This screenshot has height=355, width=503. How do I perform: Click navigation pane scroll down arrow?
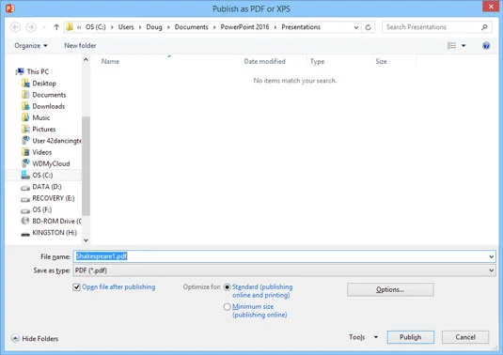click(86, 240)
